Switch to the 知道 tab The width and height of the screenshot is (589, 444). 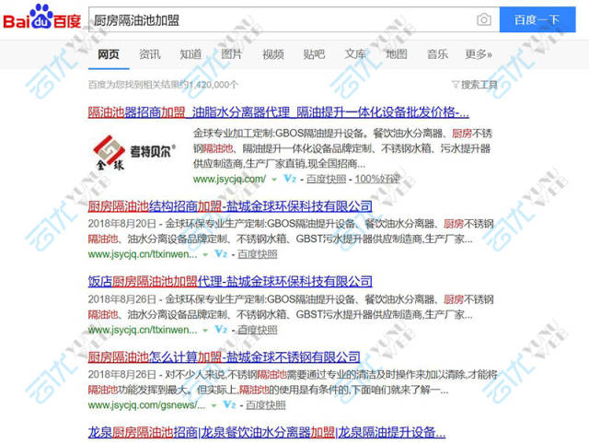click(191, 54)
